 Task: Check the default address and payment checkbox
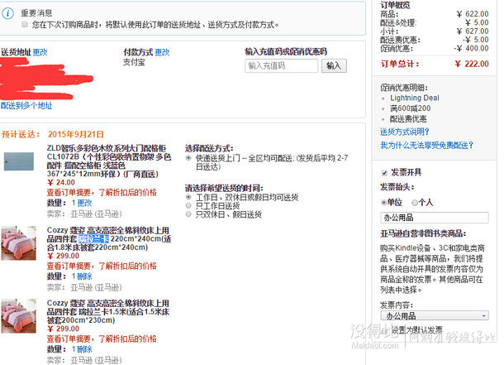point(25,25)
